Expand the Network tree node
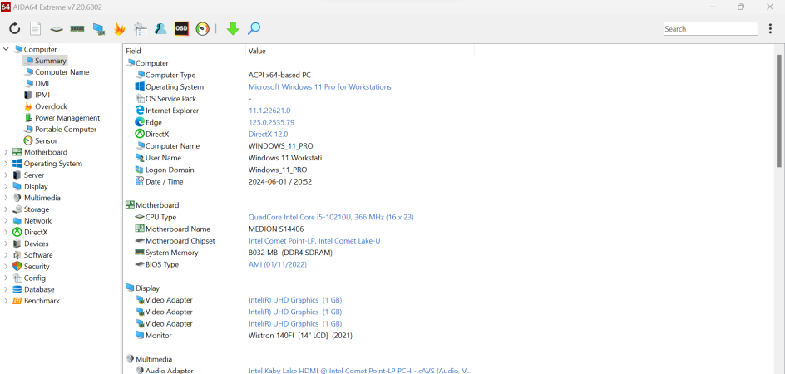This screenshot has height=374, width=785. (6, 221)
